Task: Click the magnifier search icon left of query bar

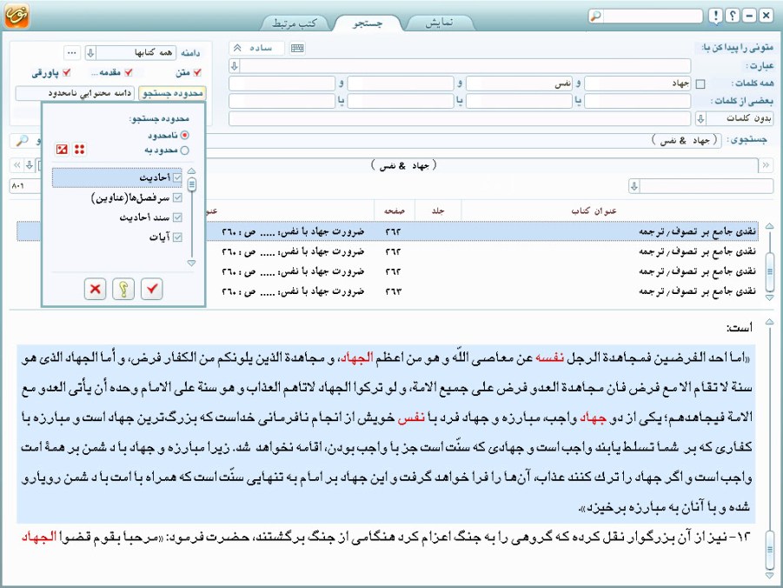Action: coord(22,141)
